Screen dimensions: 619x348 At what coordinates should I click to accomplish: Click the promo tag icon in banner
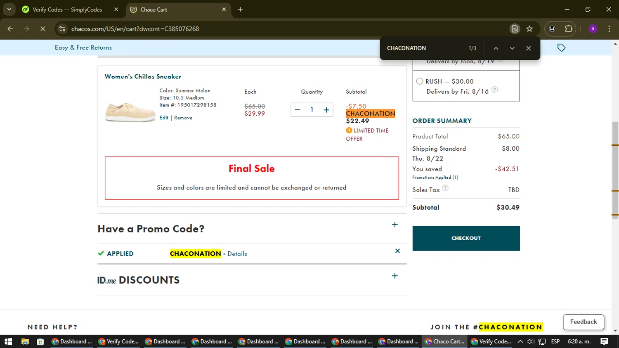561,48
